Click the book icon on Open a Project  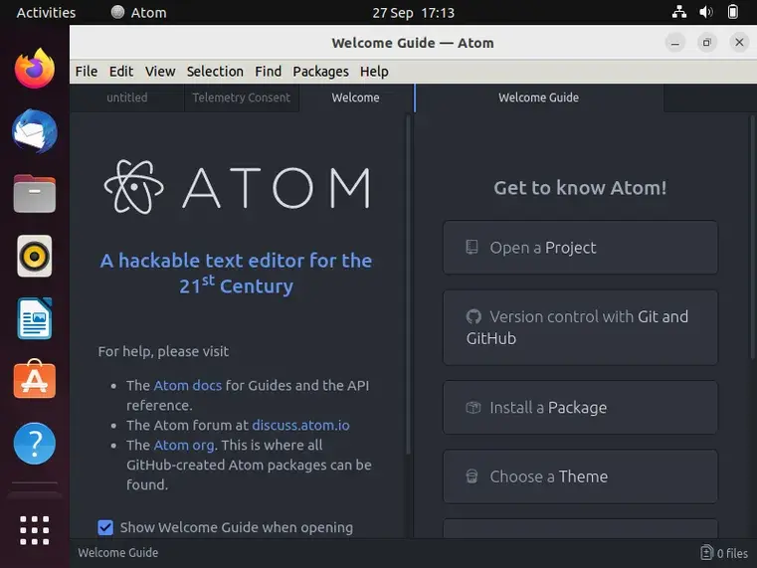point(472,247)
